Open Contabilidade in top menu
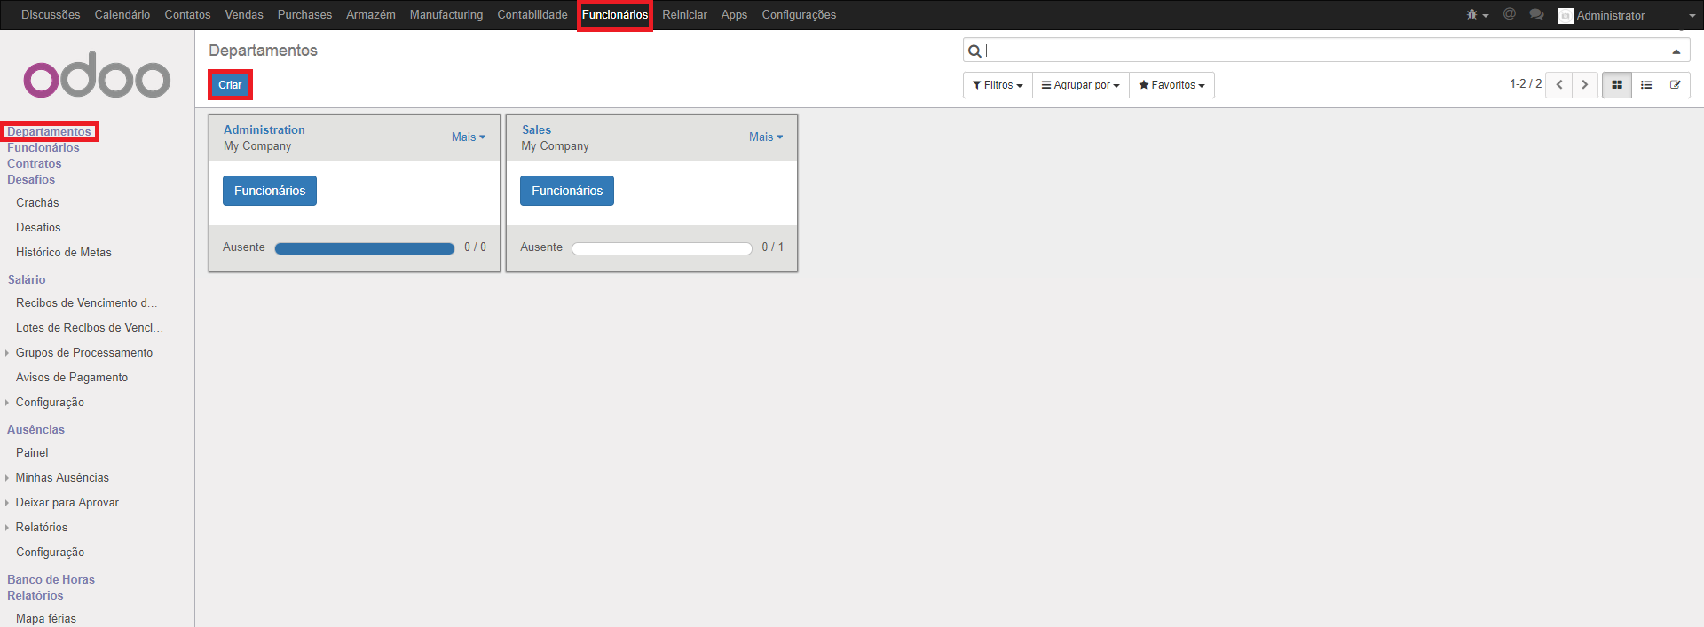Image resolution: width=1704 pixels, height=627 pixels. pos(532,15)
